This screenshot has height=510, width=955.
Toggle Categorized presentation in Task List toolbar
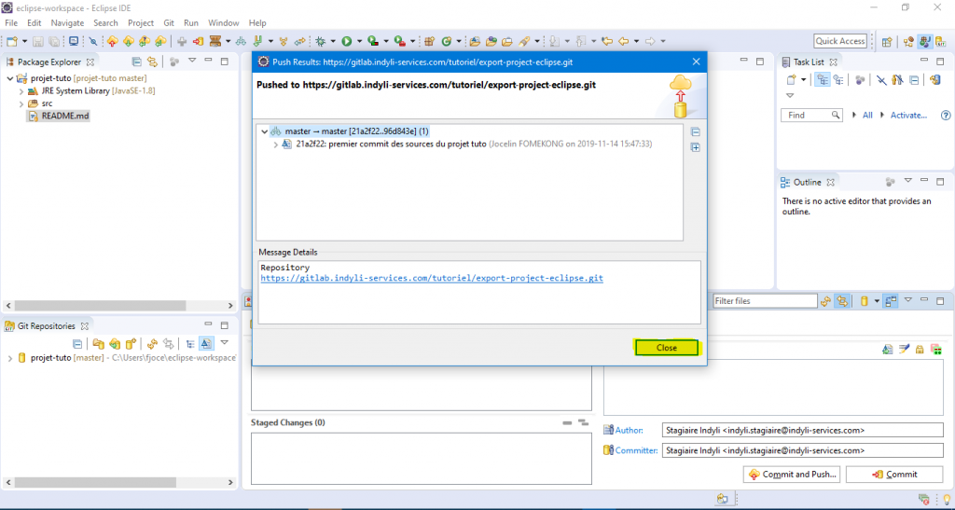pos(823,80)
